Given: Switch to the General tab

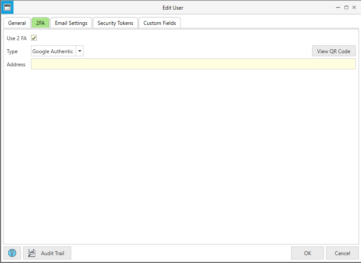Looking at the screenshot, I should tap(17, 23).
